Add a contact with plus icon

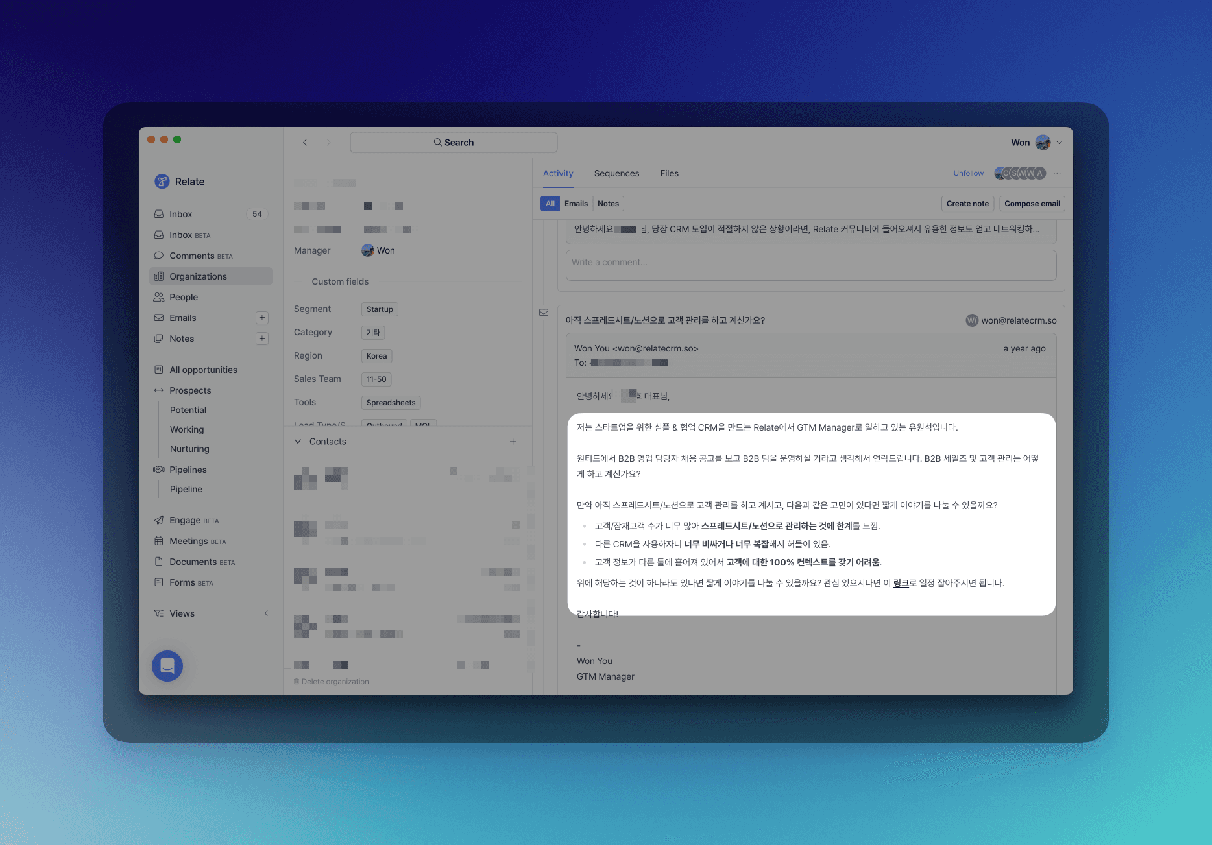513,442
